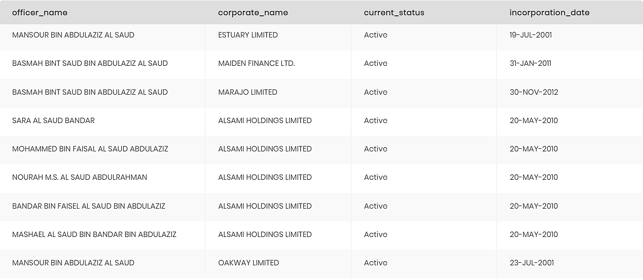
Task: Click officer BANDAR BIN FAISEL AL SAUD BIN ABDULAZIZ
Action: point(89,206)
